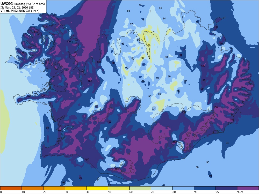Click the dark navy 95–99.9 legend swatch

(226, 188)
